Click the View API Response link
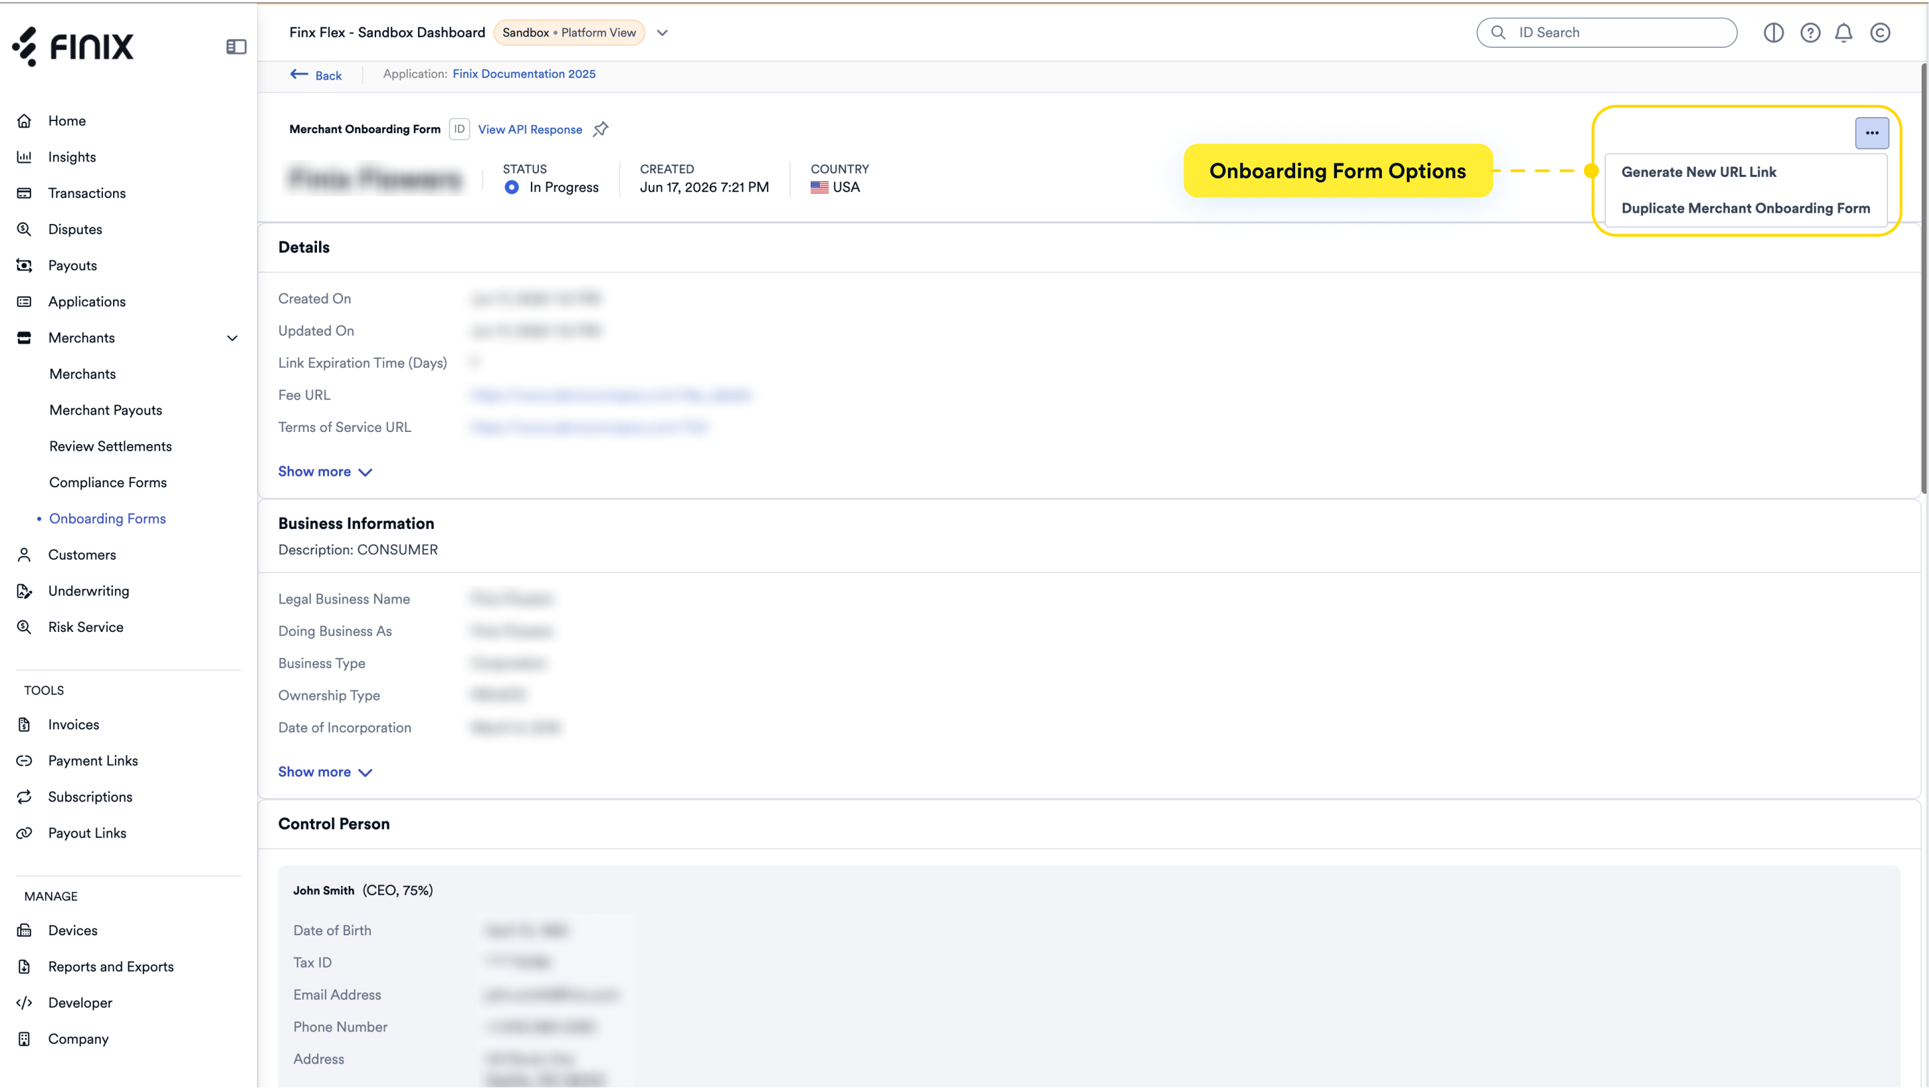The height and width of the screenshot is (1090, 1929). (x=530, y=129)
